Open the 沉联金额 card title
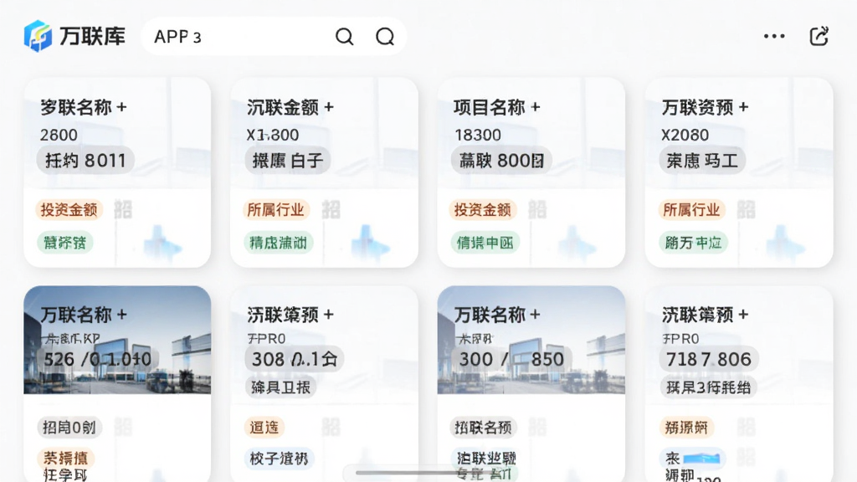Image resolution: width=857 pixels, height=482 pixels. pos(283,107)
